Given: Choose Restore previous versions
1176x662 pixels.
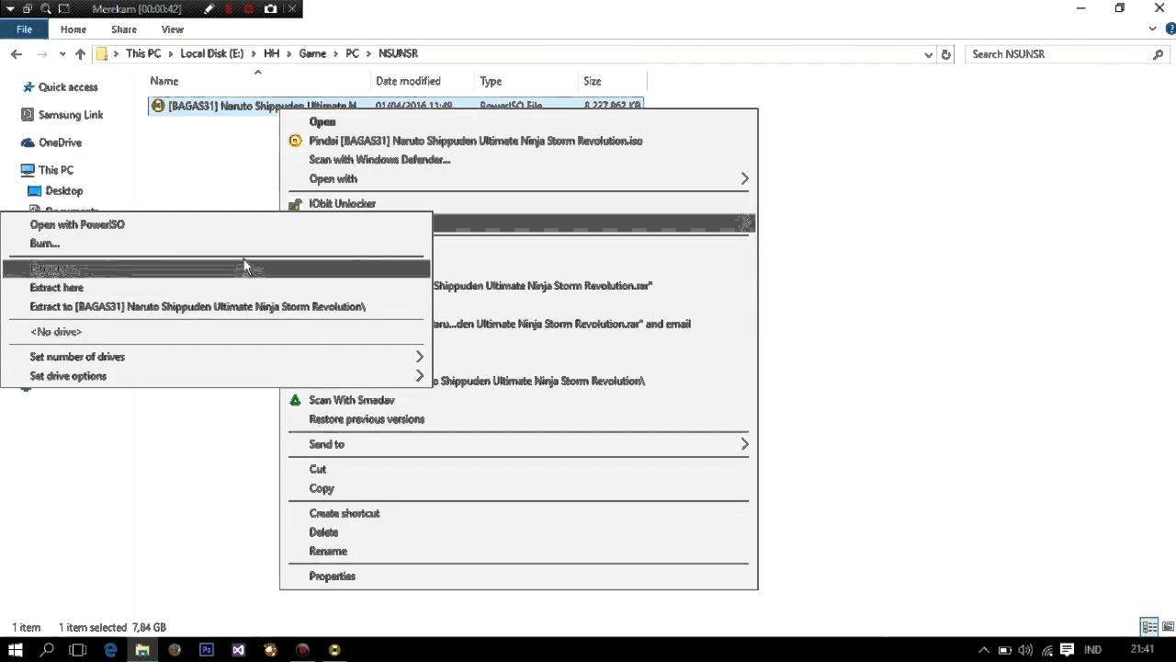Looking at the screenshot, I should coord(518,419).
